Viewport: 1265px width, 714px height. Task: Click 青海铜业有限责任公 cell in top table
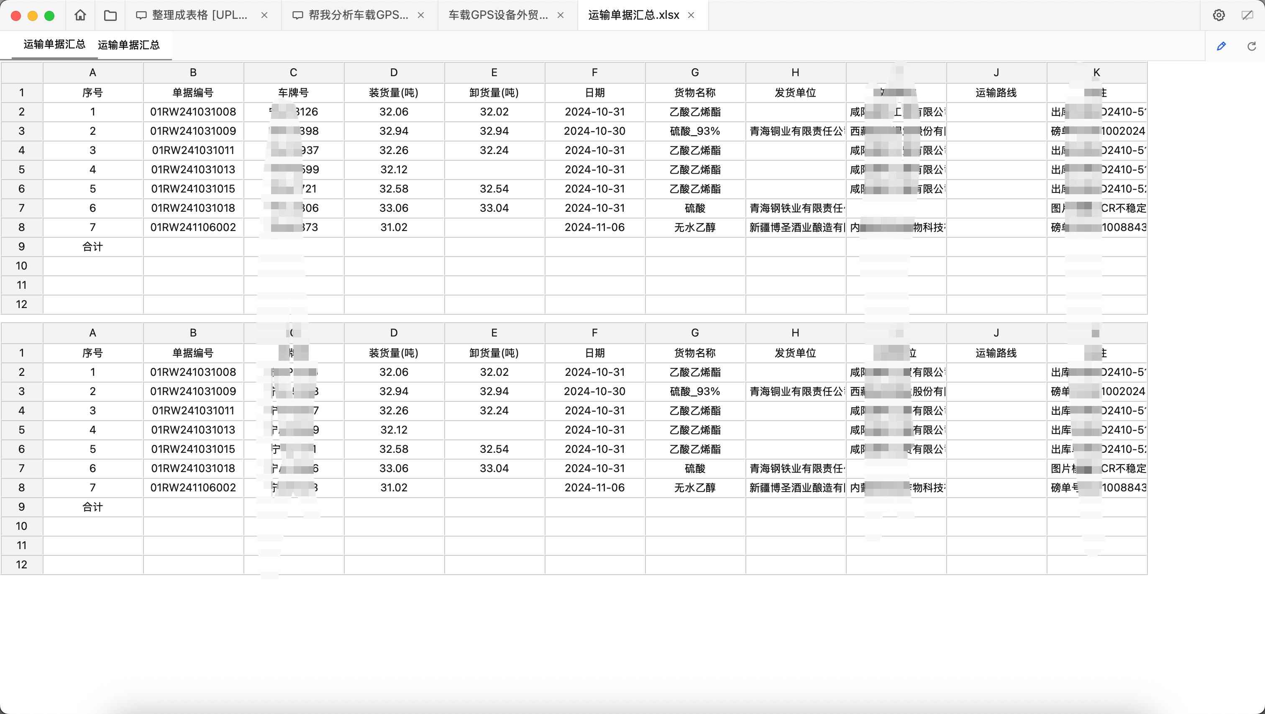(796, 131)
